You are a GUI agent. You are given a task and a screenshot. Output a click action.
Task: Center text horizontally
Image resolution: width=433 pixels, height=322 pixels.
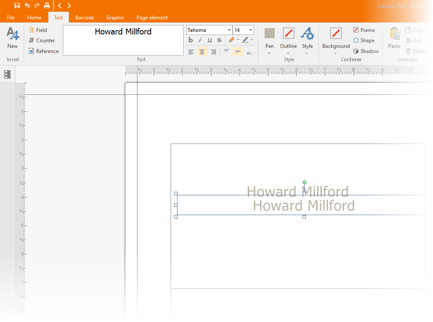[x=202, y=52]
